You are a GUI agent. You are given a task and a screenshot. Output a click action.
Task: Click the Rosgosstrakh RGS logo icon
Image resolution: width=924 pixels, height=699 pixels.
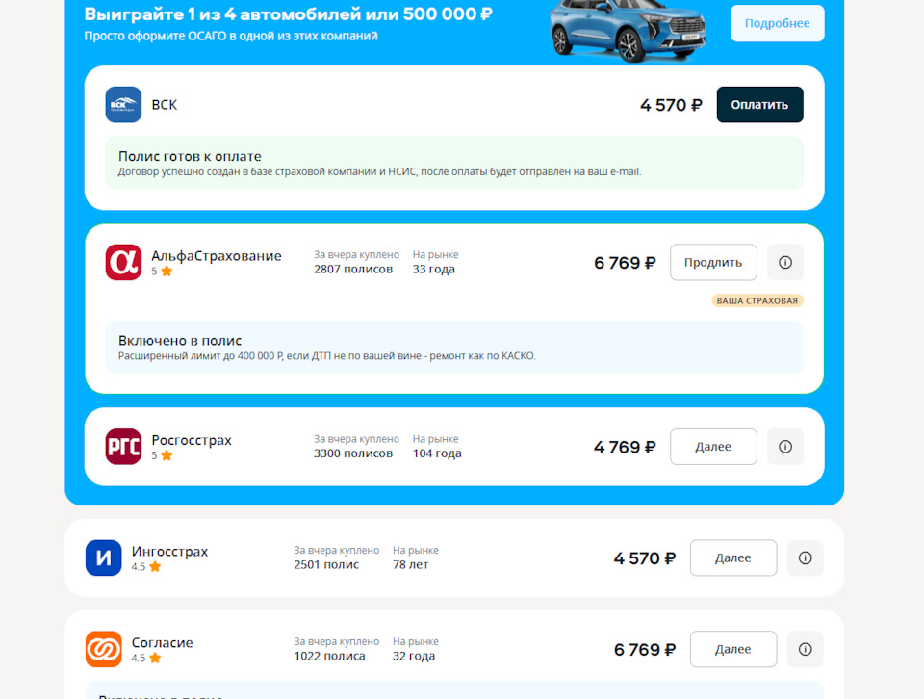pos(123,447)
